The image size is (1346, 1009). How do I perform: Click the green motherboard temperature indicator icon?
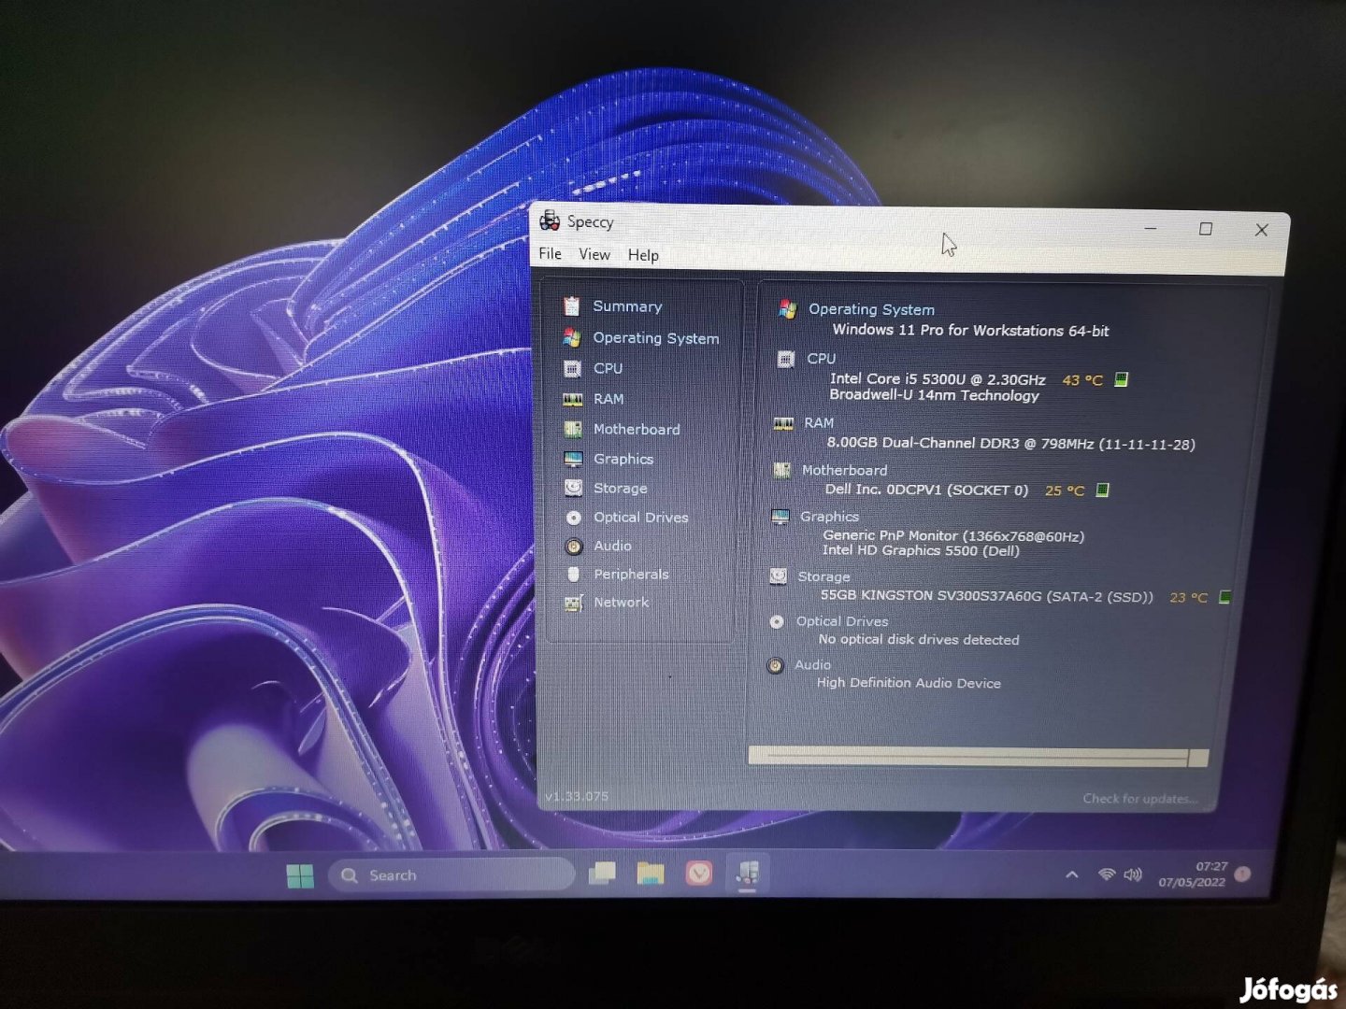click(x=1102, y=490)
